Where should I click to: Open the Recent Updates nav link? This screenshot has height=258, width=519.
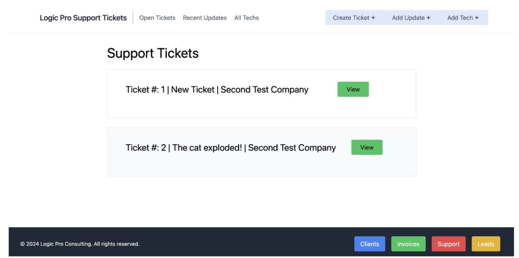pos(205,18)
